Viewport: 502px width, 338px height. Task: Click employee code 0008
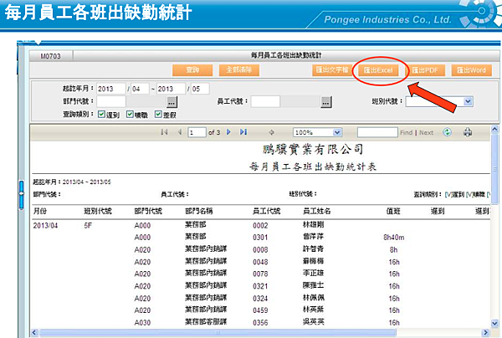pyautogui.click(x=260, y=249)
